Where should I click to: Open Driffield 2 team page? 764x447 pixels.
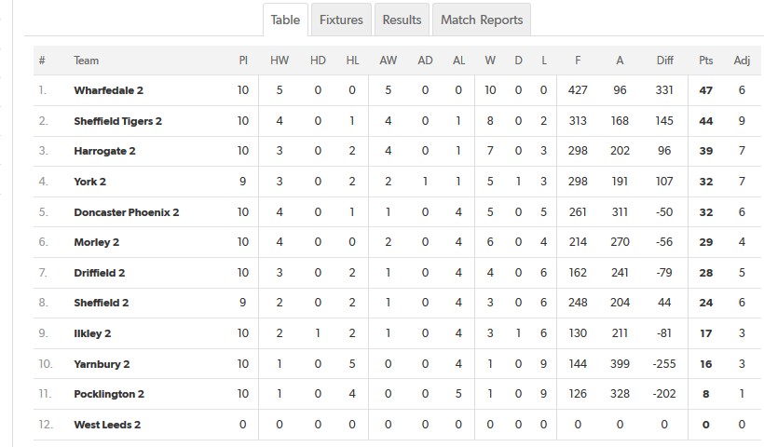click(100, 273)
